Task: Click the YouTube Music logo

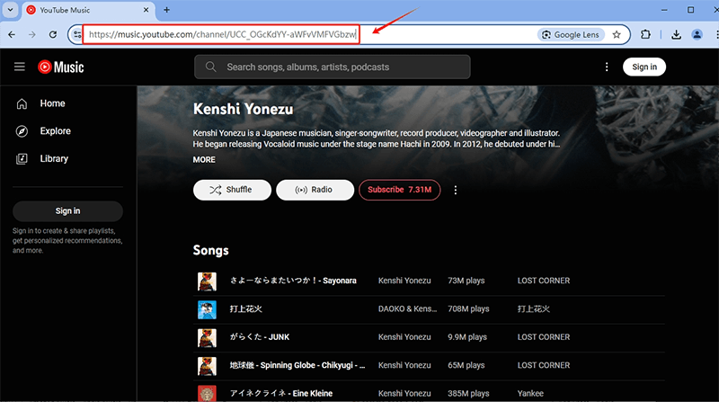Action: point(60,67)
